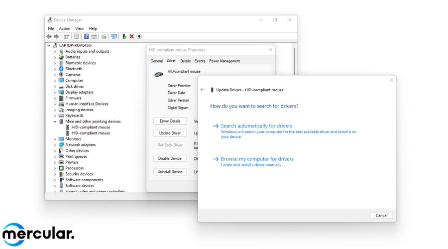448x249 pixels.
Task: Select the second HID-compliant mouse entry
Action: 91,133
